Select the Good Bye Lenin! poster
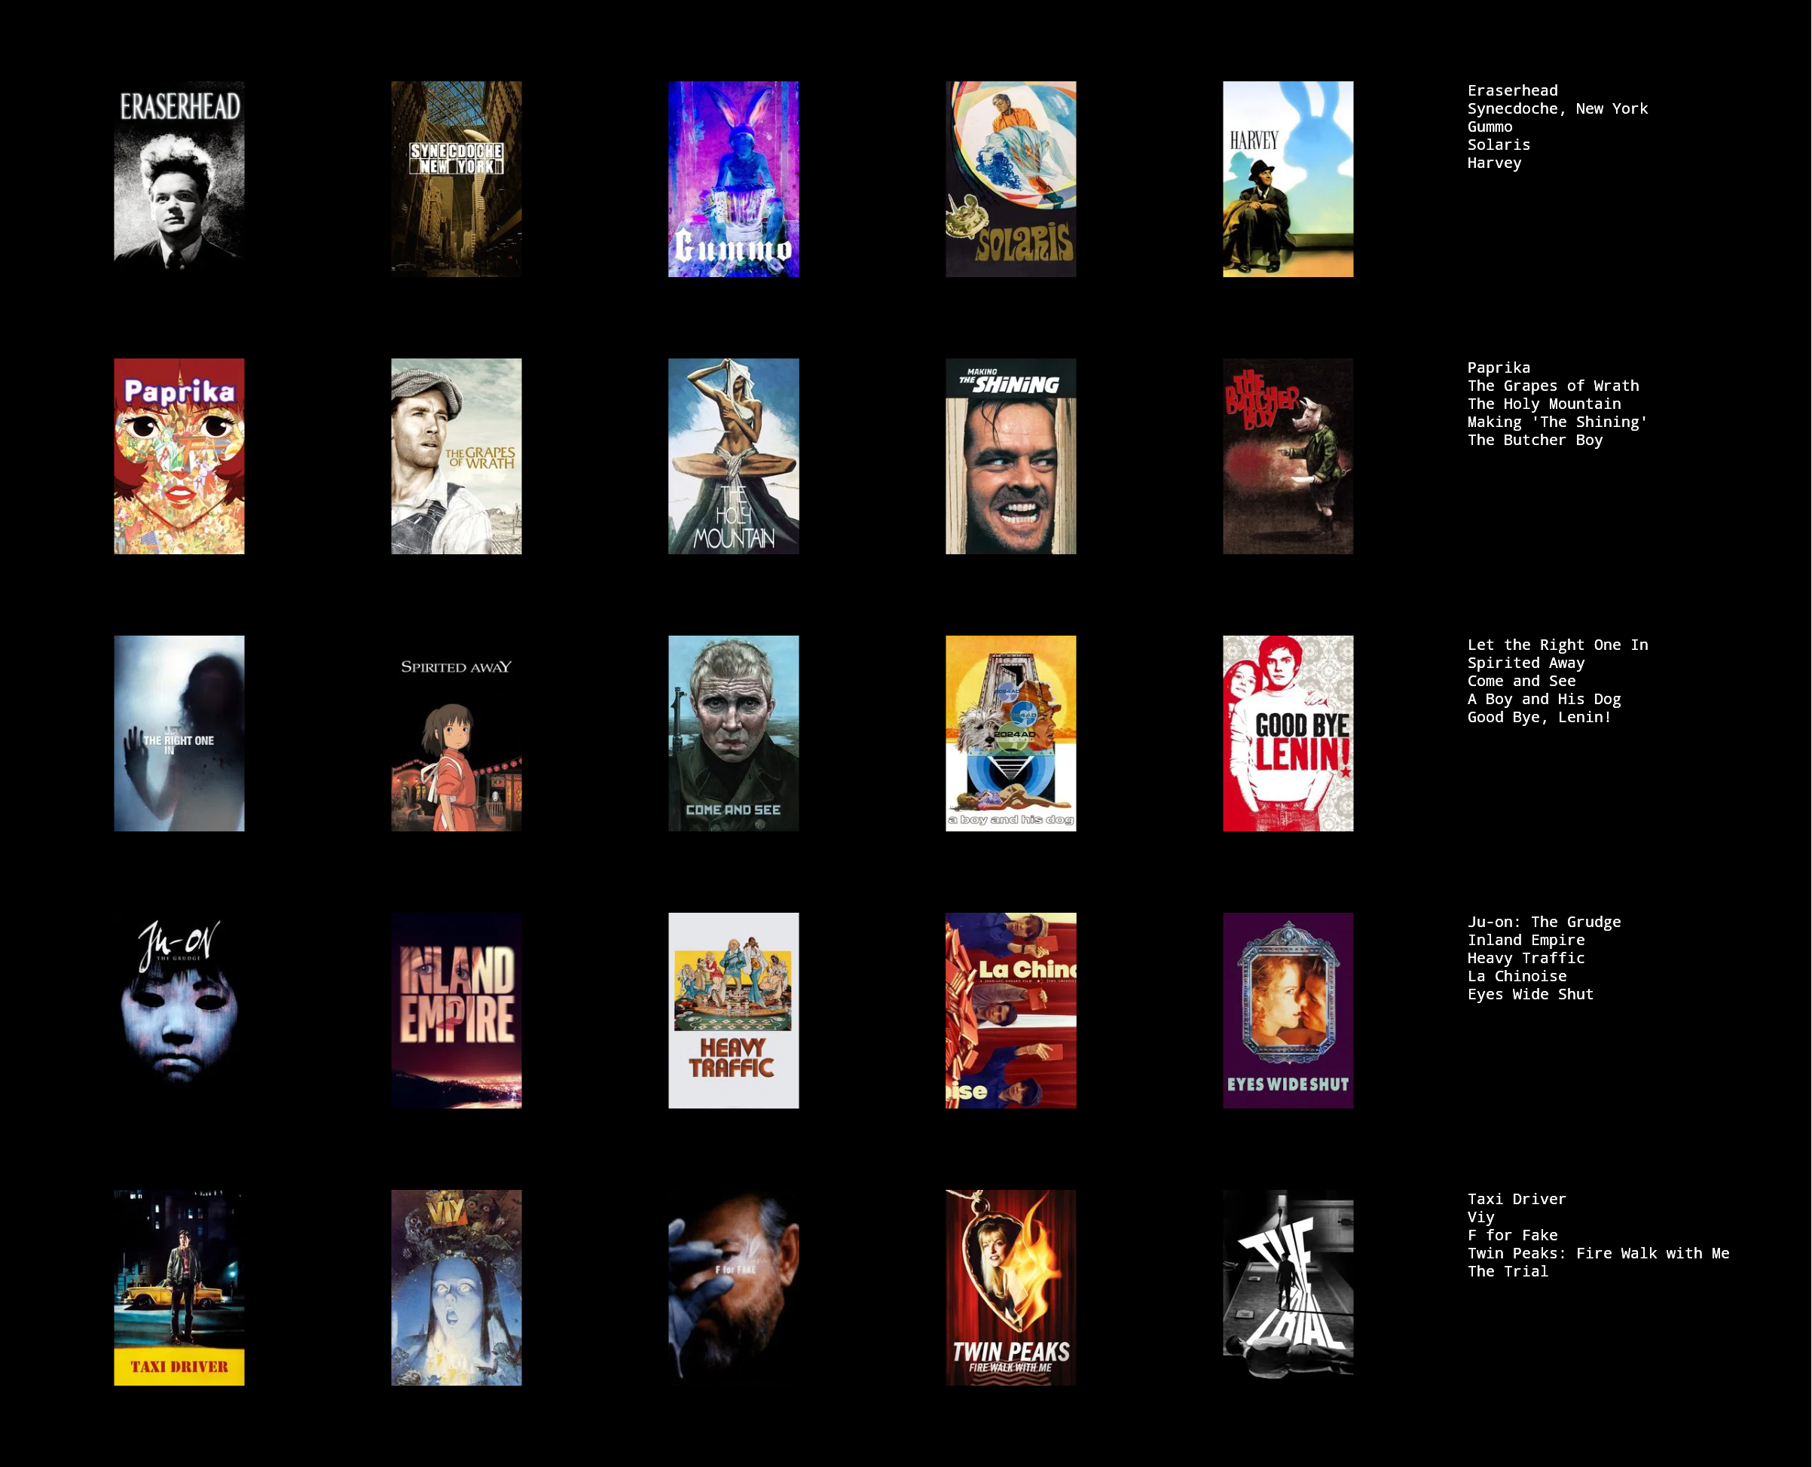Image resolution: width=1812 pixels, height=1467 pixels. click(1288, 733)
